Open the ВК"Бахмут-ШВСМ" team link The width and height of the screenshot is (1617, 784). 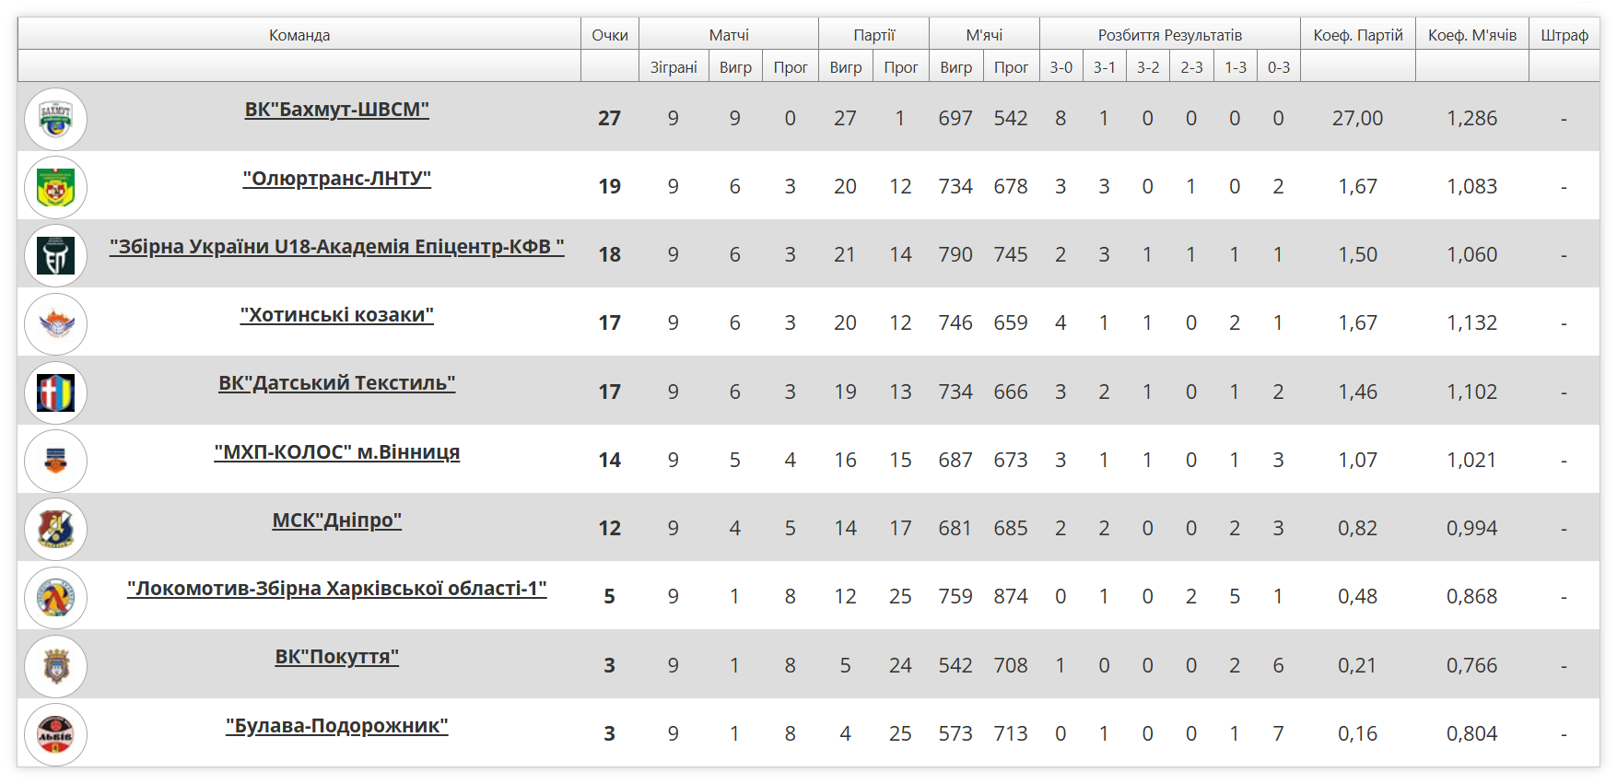point(336,110)
